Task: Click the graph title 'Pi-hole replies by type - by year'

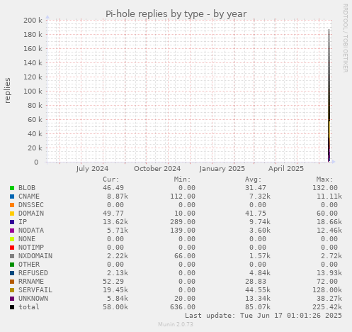Action: pyautogui.click(x=176, y=14)
